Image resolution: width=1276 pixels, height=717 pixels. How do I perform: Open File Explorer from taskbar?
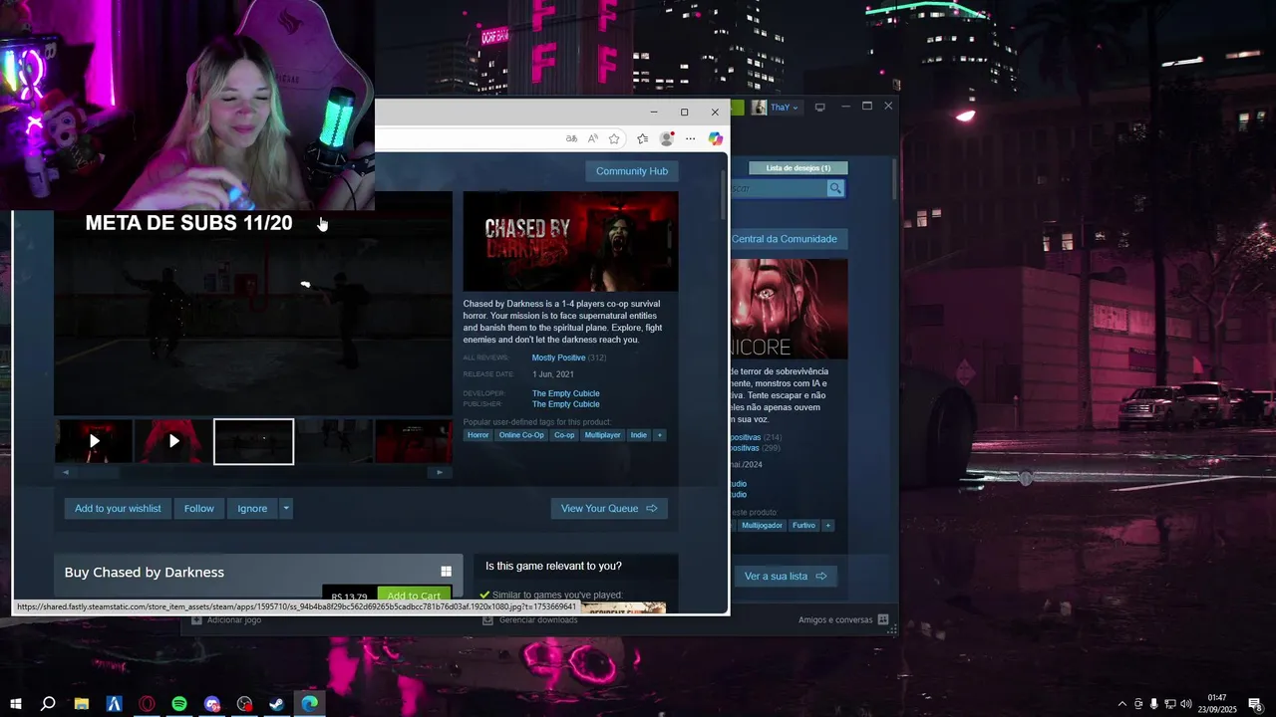point(82,704)
